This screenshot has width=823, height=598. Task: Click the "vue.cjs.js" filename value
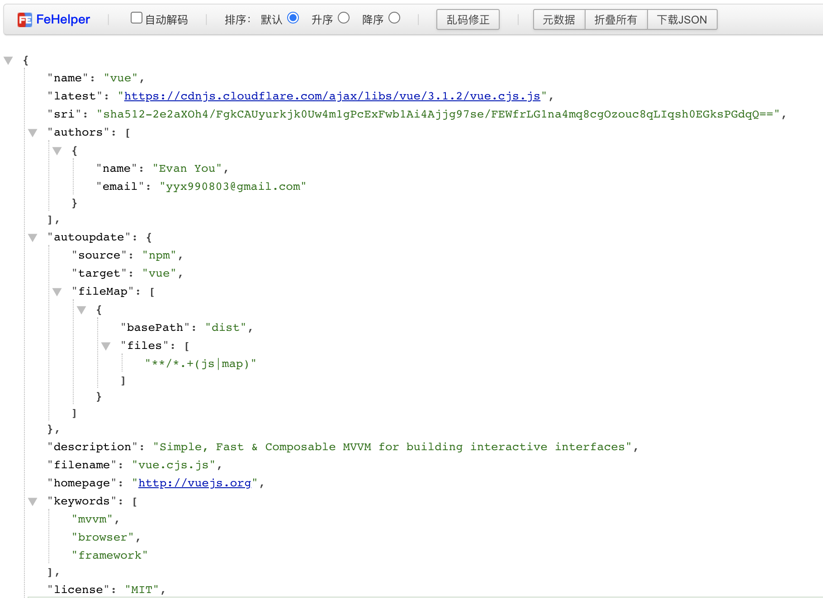174,465
